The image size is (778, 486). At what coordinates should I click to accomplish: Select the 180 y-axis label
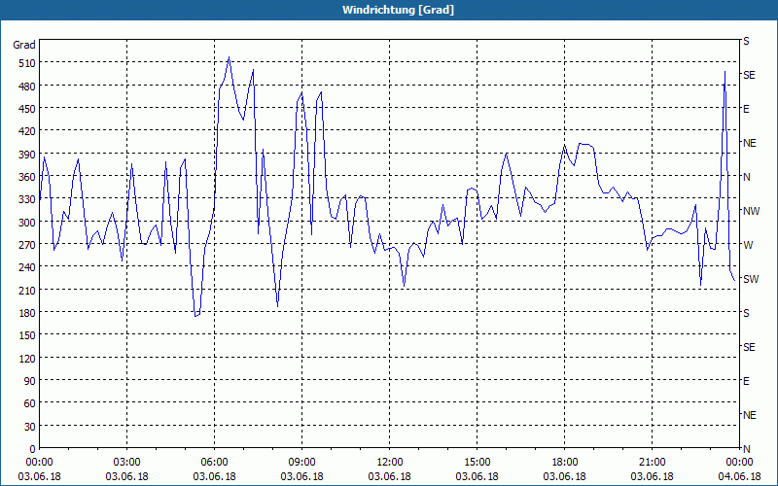point(27,313)
